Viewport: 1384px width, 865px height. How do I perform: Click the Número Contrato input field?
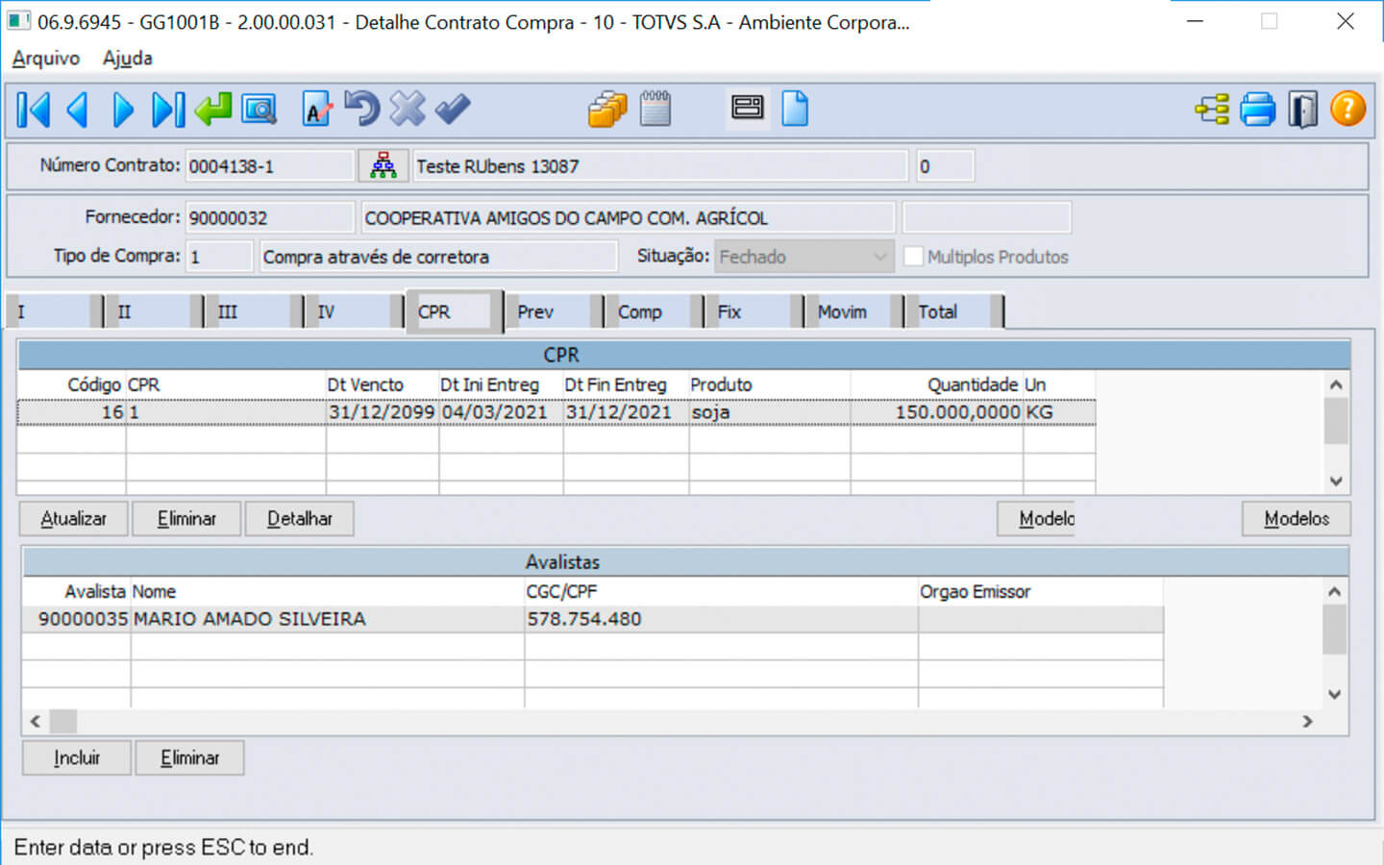point(269,166)
